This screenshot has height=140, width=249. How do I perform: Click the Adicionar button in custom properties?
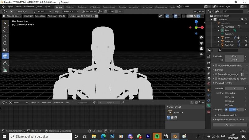230,125
